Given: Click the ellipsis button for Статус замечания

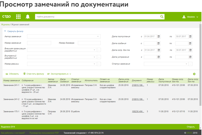Looking at the screenshot, I should [190, 64].
